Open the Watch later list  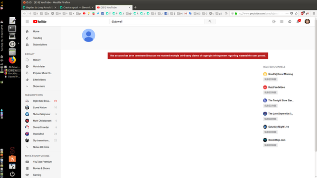tap(41, 66)
